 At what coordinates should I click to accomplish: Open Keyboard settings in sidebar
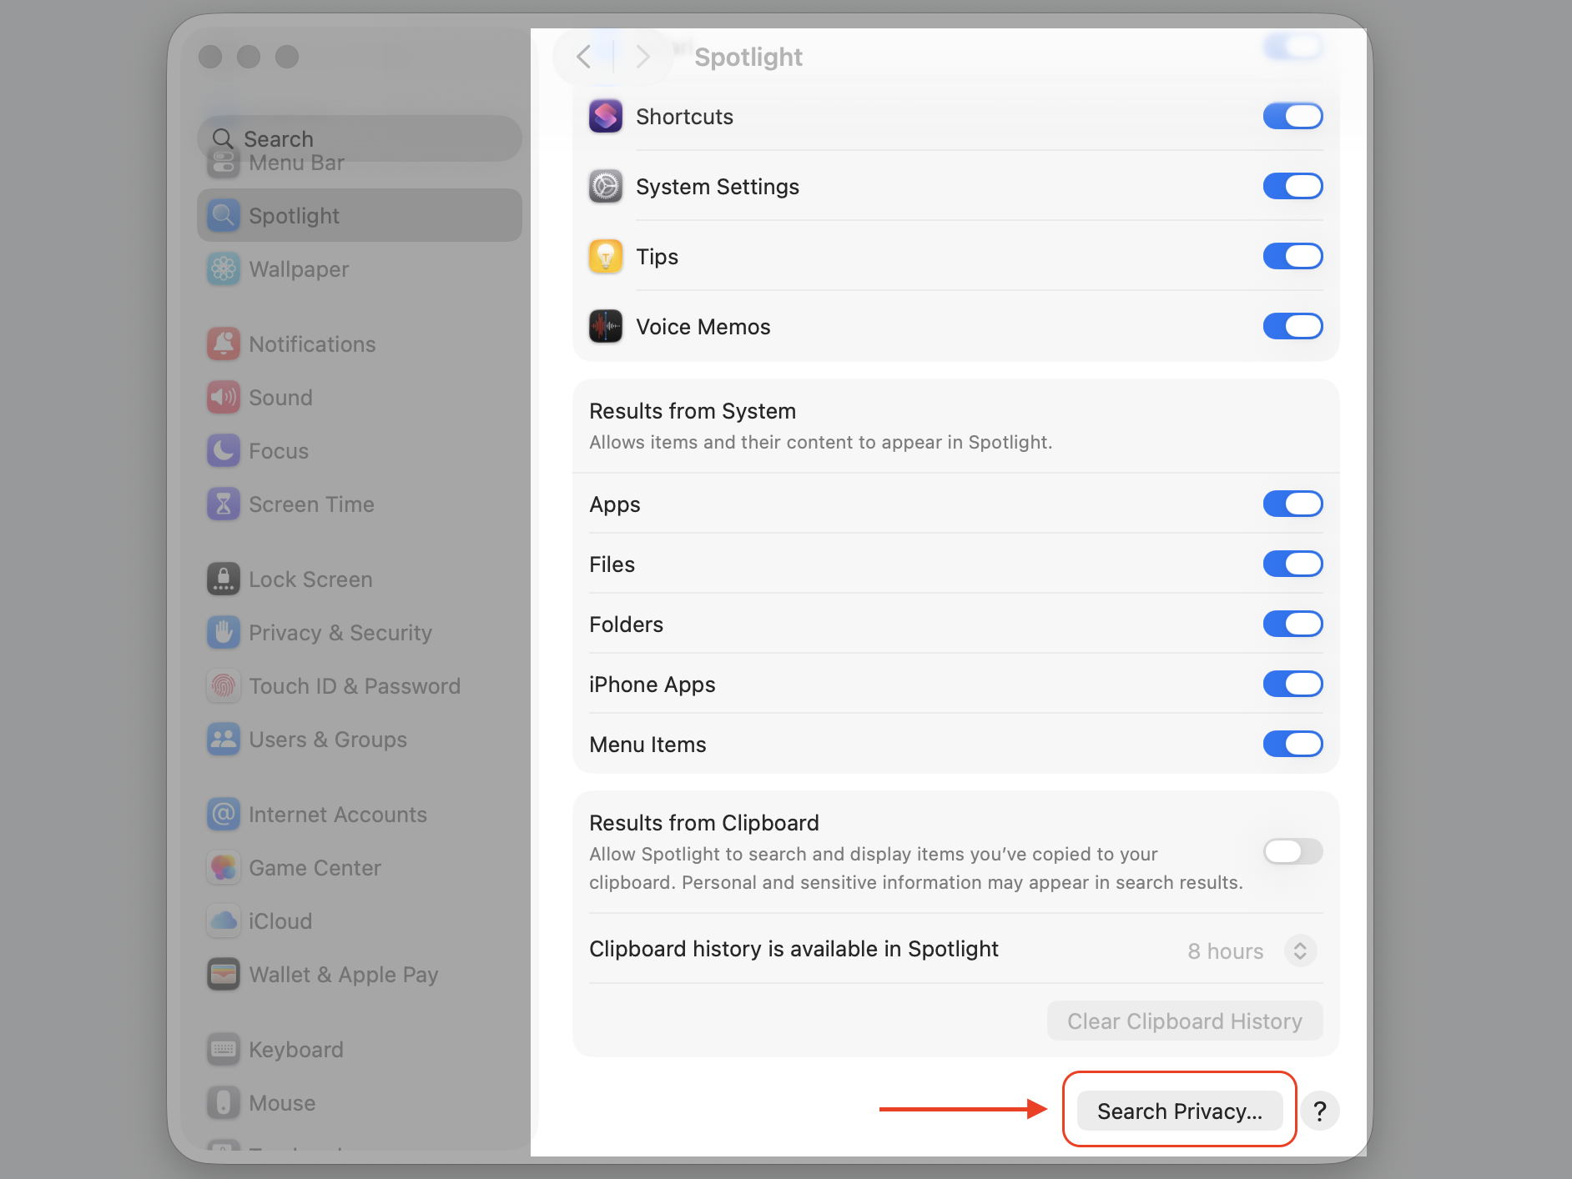(360, 1049)
